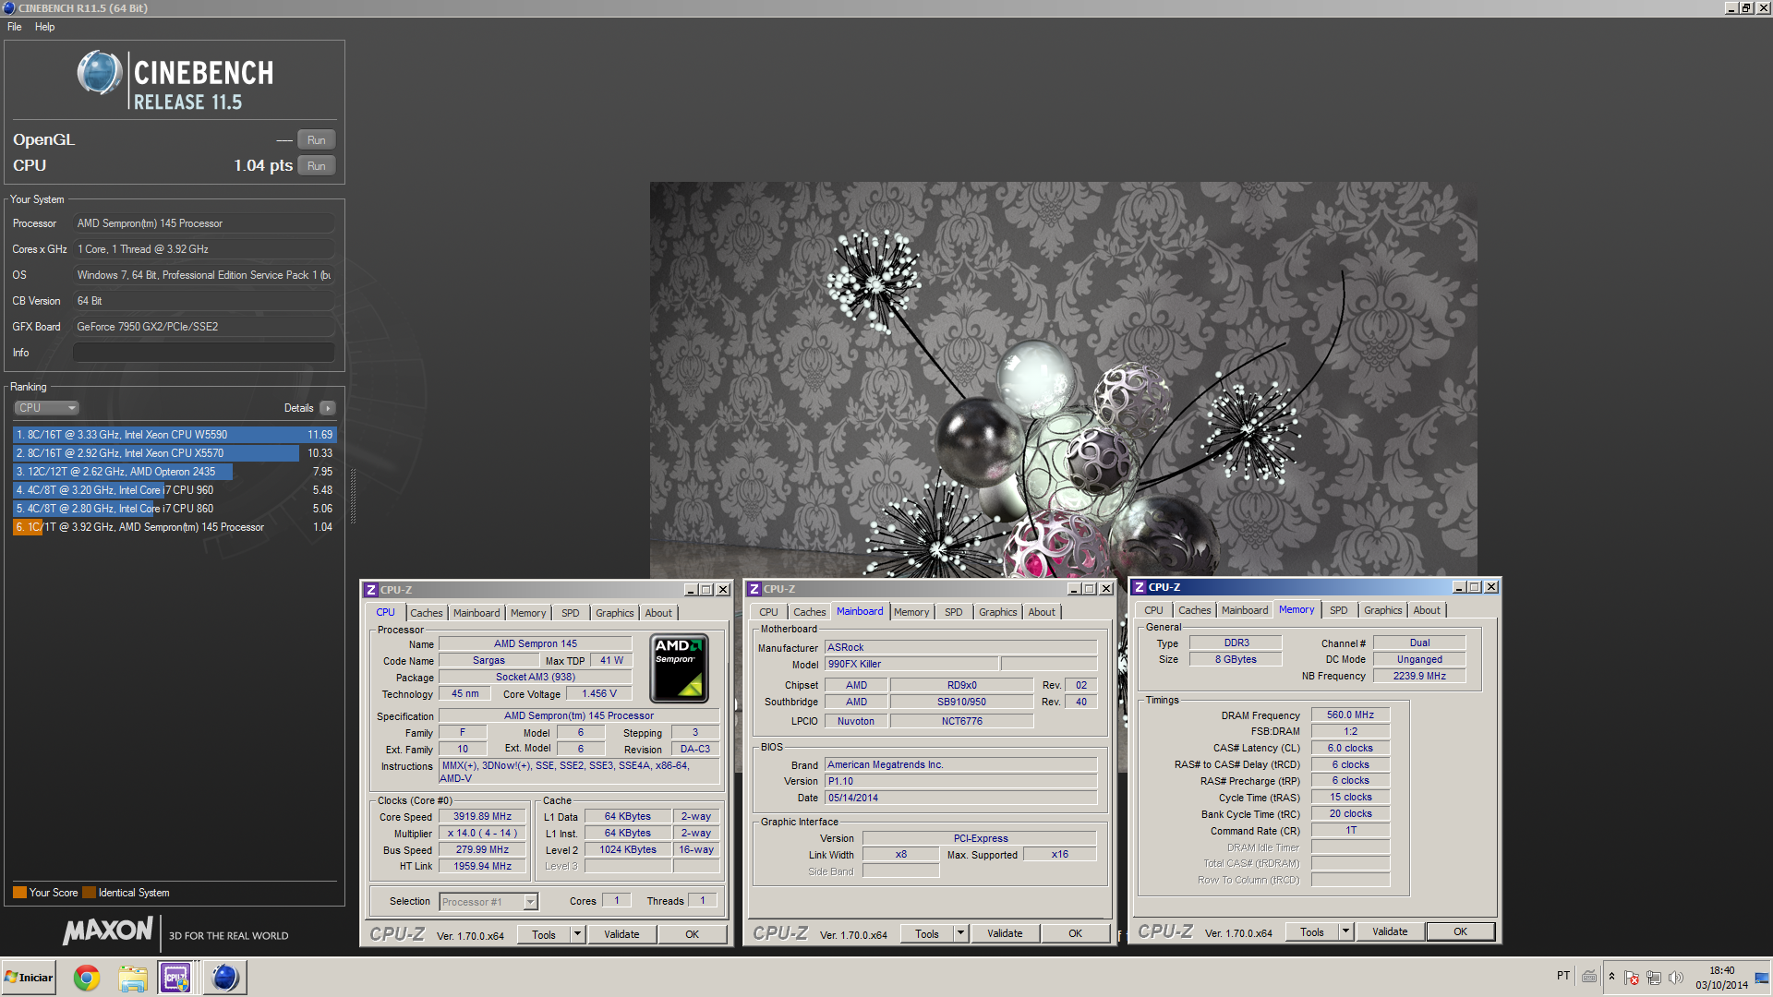1773x997 pixels.
Task: Open the Cinebench sphere taskbar icon
Action: 224,978
